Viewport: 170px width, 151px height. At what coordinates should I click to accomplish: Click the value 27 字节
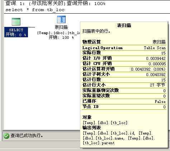(x=158, y=85)
